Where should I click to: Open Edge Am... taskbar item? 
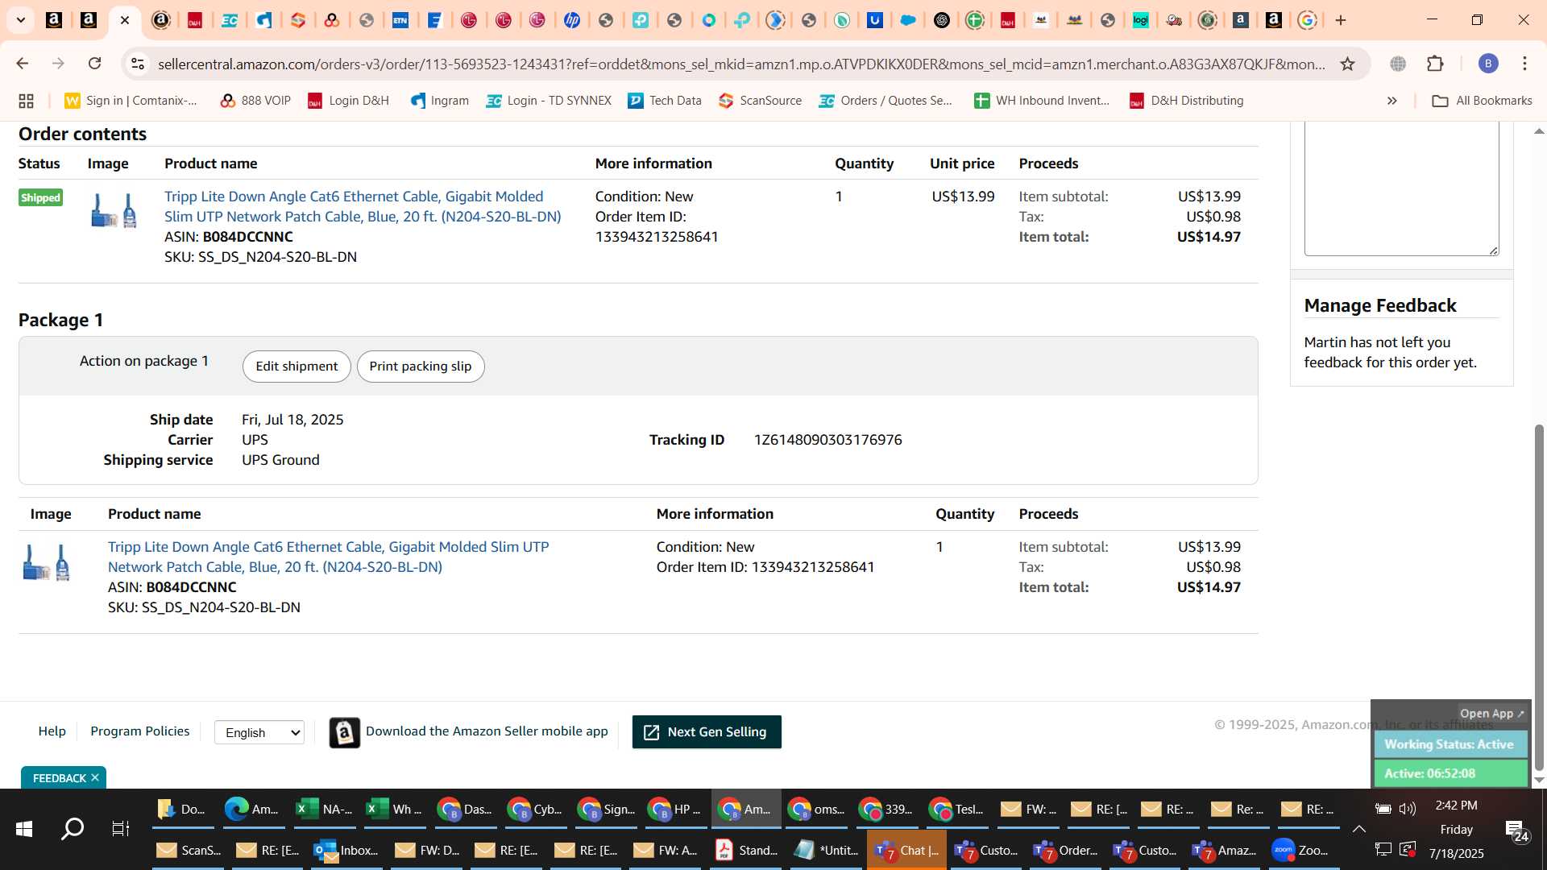pyautogui.click(x=252, y=810)
